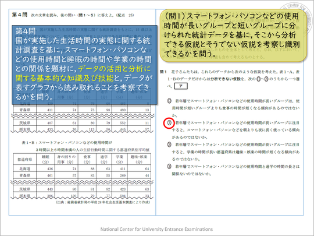Select answer option ⓪ marker
Screen dimensions: 314x236
pos(169,101)
